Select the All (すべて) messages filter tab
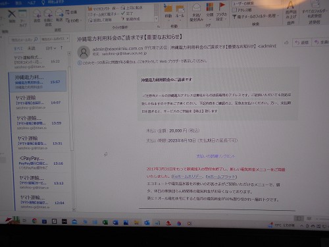Image resolution: width=329 pixels, height=247 pixels. (x=18, y=49)
